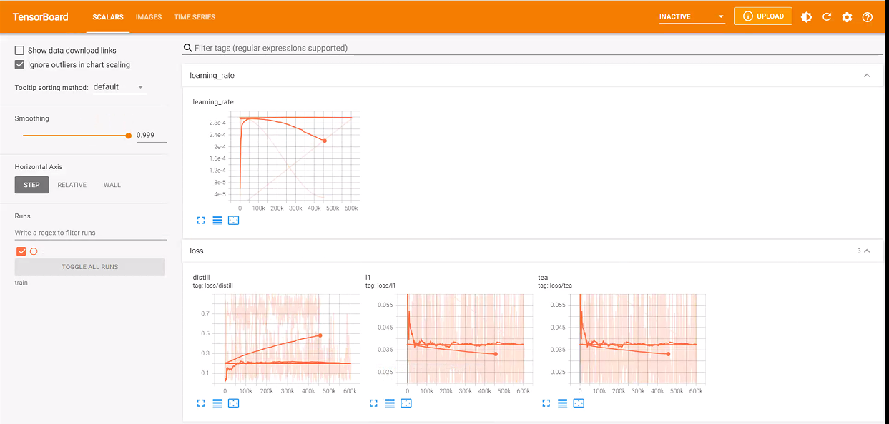Open TensorBoard settings gear
889x424 pixels.
pyautogui.click(x=847, y=17)
